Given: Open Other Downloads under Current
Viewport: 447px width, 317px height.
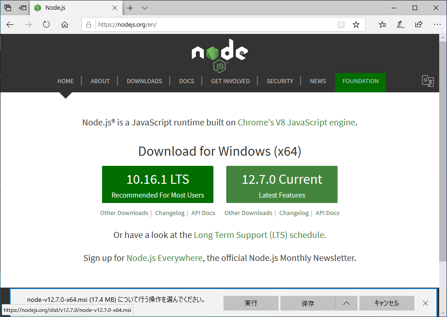Looking at the screenshot, I should click(x=248, y=213).
